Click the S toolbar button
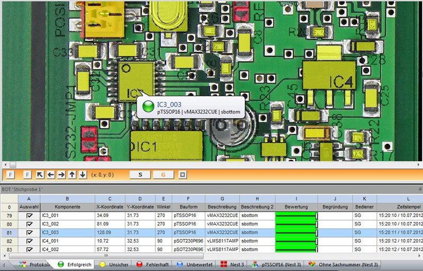Viewport: 423px width, 271px height. [x=140, y=174]
